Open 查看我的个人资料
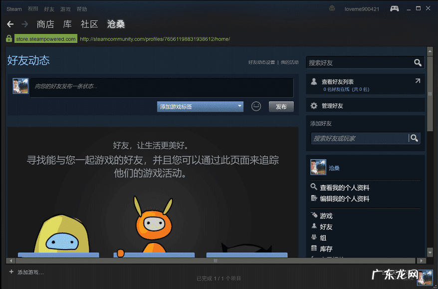Viewport: 438px width, 289px height. coord(345,188)
